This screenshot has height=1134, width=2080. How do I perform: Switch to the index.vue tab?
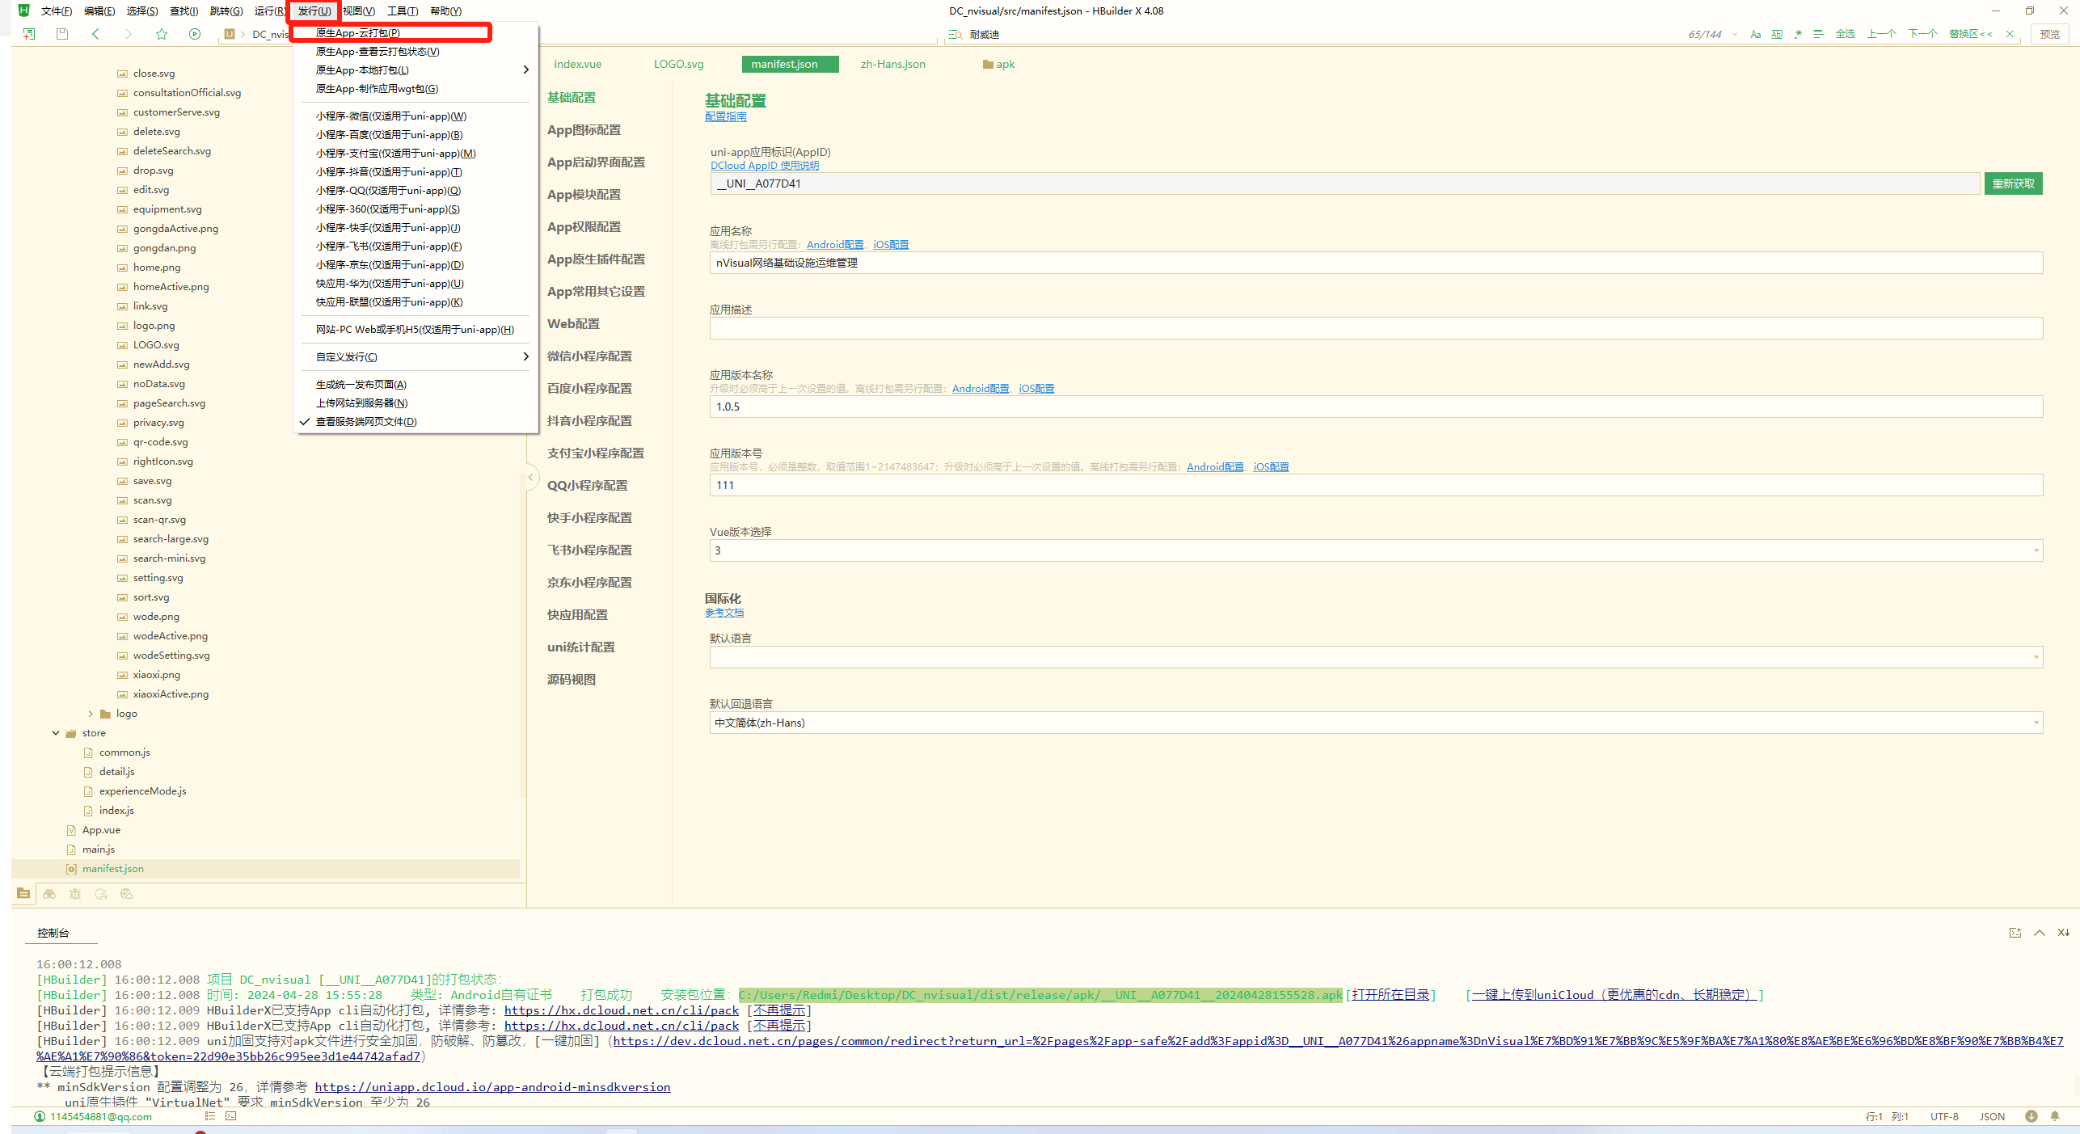(577, 65)
